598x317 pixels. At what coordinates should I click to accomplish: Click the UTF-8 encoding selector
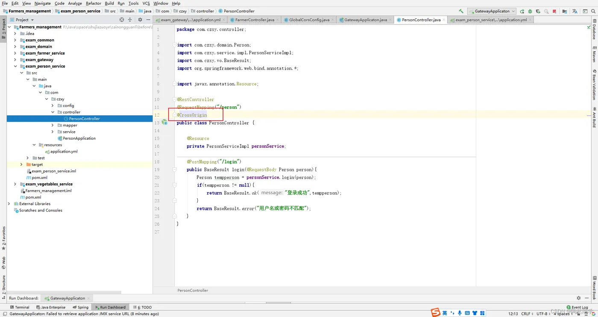(x=543, y=314)
